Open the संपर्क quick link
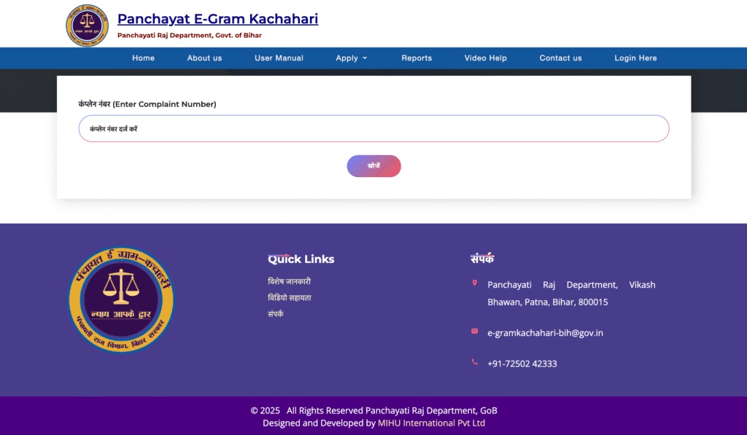Image resolution: width=747 pixels, height=435 pixels. 275,314
